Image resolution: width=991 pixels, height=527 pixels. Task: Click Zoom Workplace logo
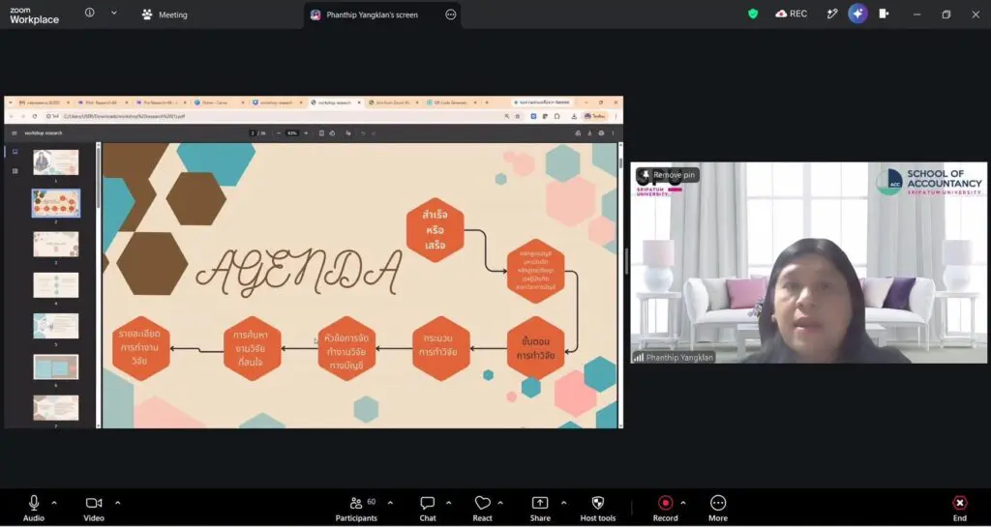[34, 15]
